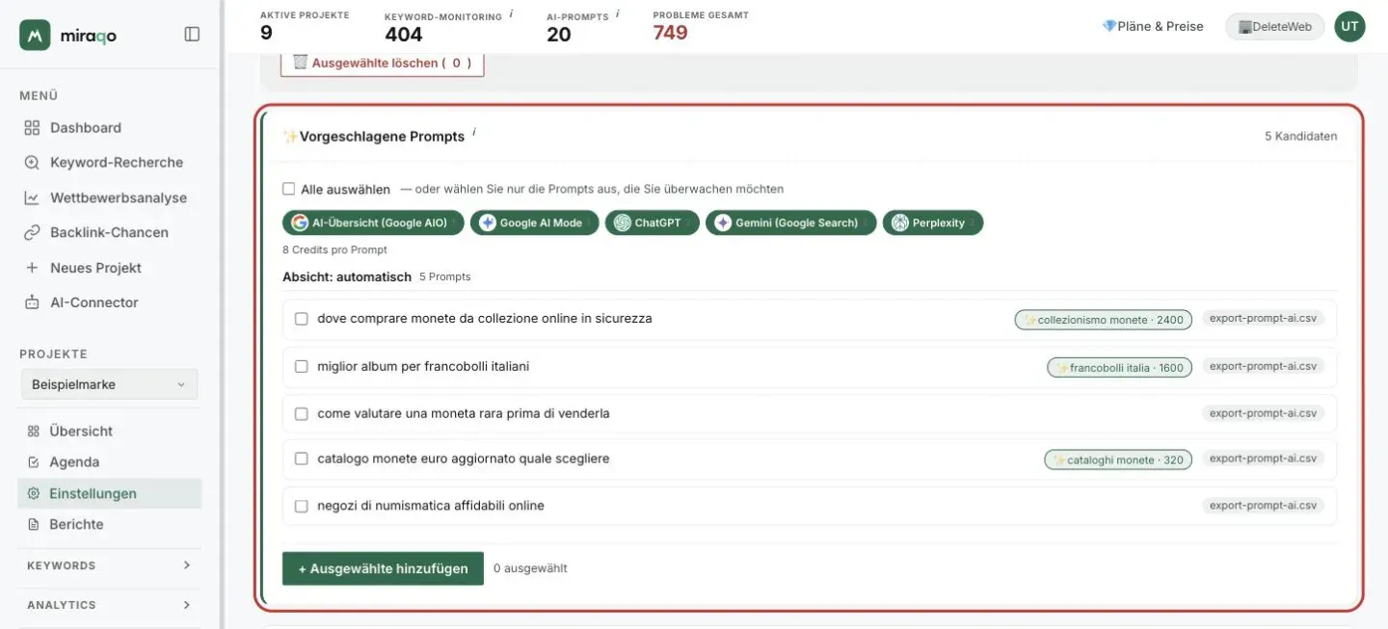Click the Backlink-Chancen link icon
1388x629 pixels.
tap(32, 232)
